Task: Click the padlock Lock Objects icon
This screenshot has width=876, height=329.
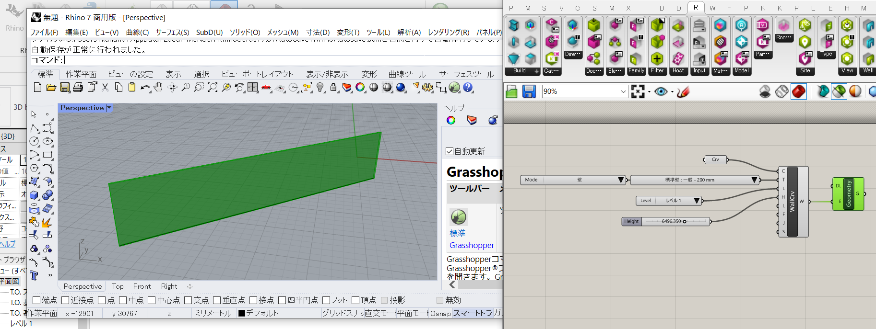Action: pos(333,87)
